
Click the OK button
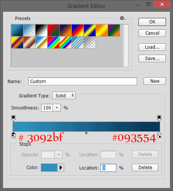[x=152, y=22]
